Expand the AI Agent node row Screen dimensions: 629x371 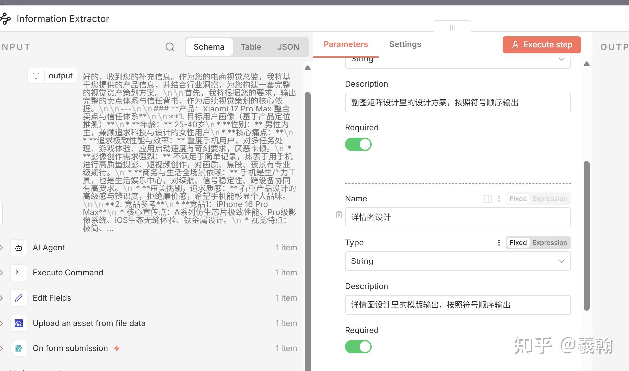coord(2,248)
